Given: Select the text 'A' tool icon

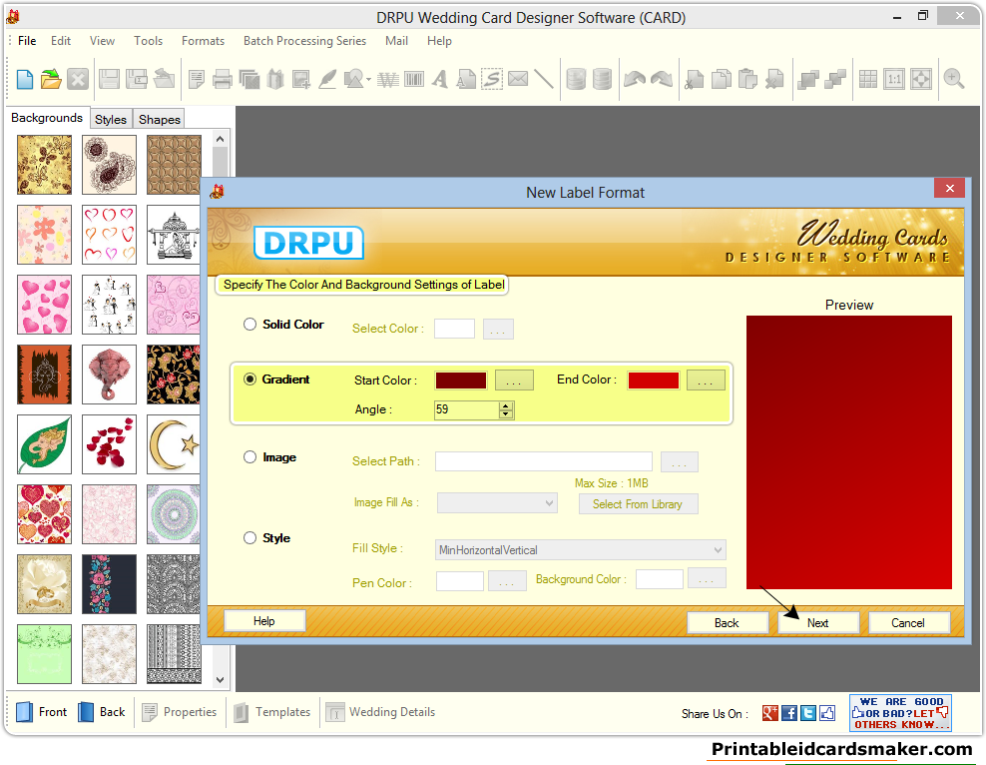Looking at the screenshot, I should [x=440, y=79].
